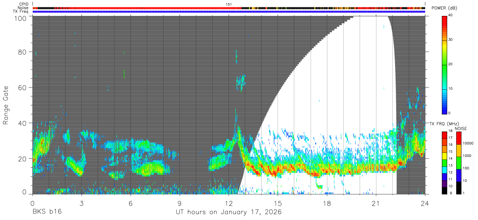
Task: Click the 'Range Gate' y-axis title
Action: (6, 106)
